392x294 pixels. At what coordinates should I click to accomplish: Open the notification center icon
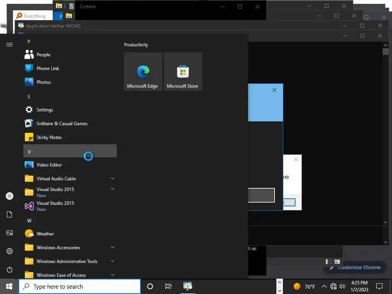[379, 286]
